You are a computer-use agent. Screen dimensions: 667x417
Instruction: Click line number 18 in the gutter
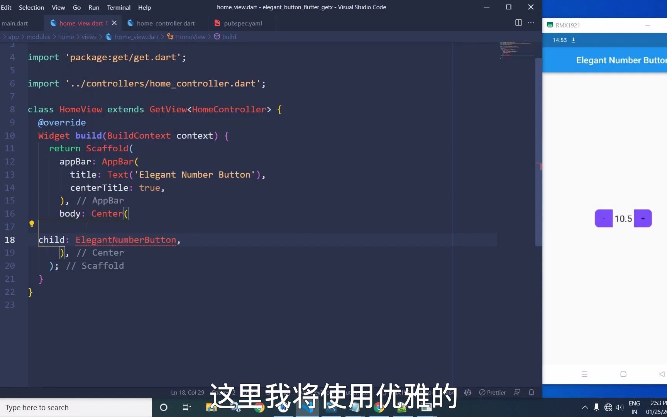(x=10, y=240)
